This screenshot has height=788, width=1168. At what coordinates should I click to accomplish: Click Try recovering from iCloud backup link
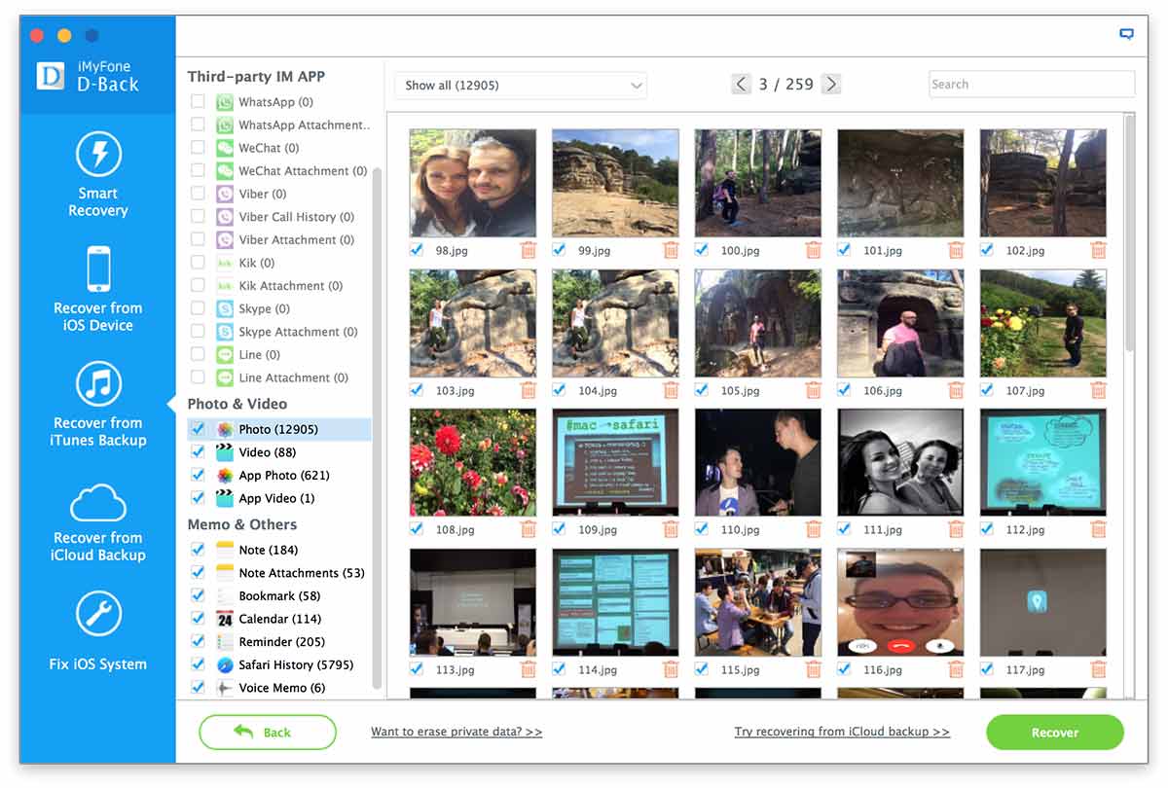(841, 732)
